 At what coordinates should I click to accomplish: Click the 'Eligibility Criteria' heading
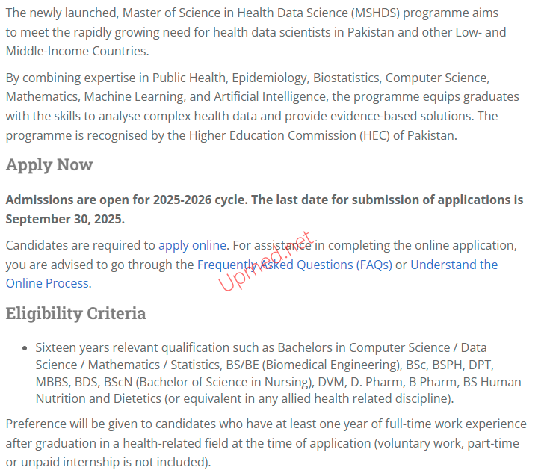point(75,313)
